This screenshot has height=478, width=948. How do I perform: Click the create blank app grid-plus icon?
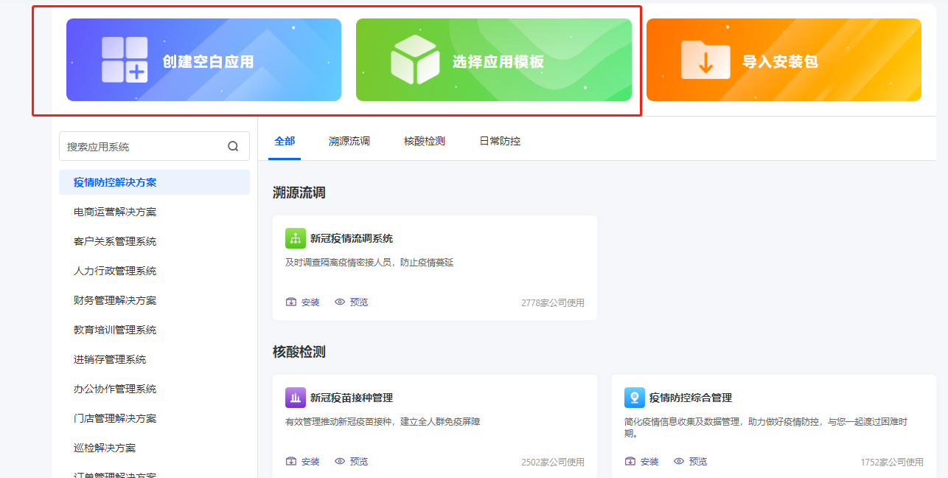pos(125,60)
